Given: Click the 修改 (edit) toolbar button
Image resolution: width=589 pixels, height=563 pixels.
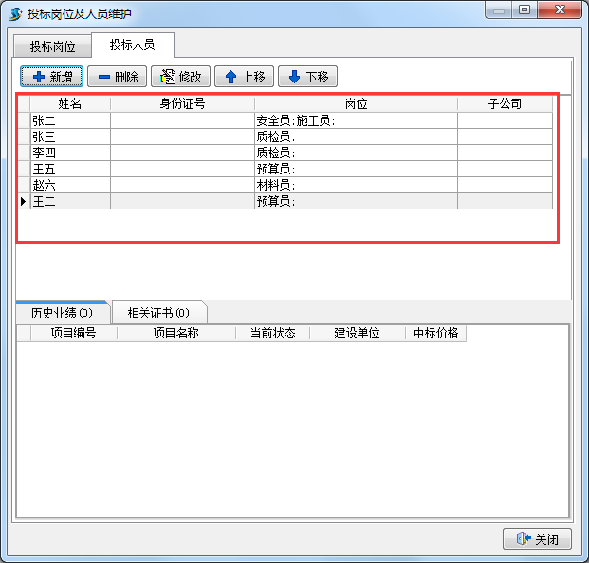Looking at the screenshot, I should [x=180, y=77].
